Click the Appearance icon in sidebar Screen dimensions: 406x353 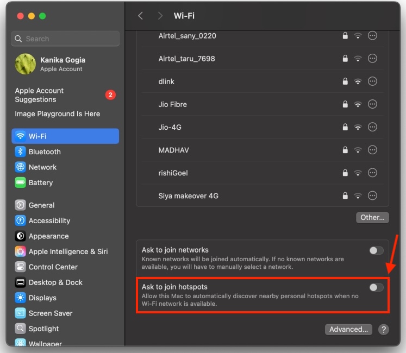[x=20, y=236]
